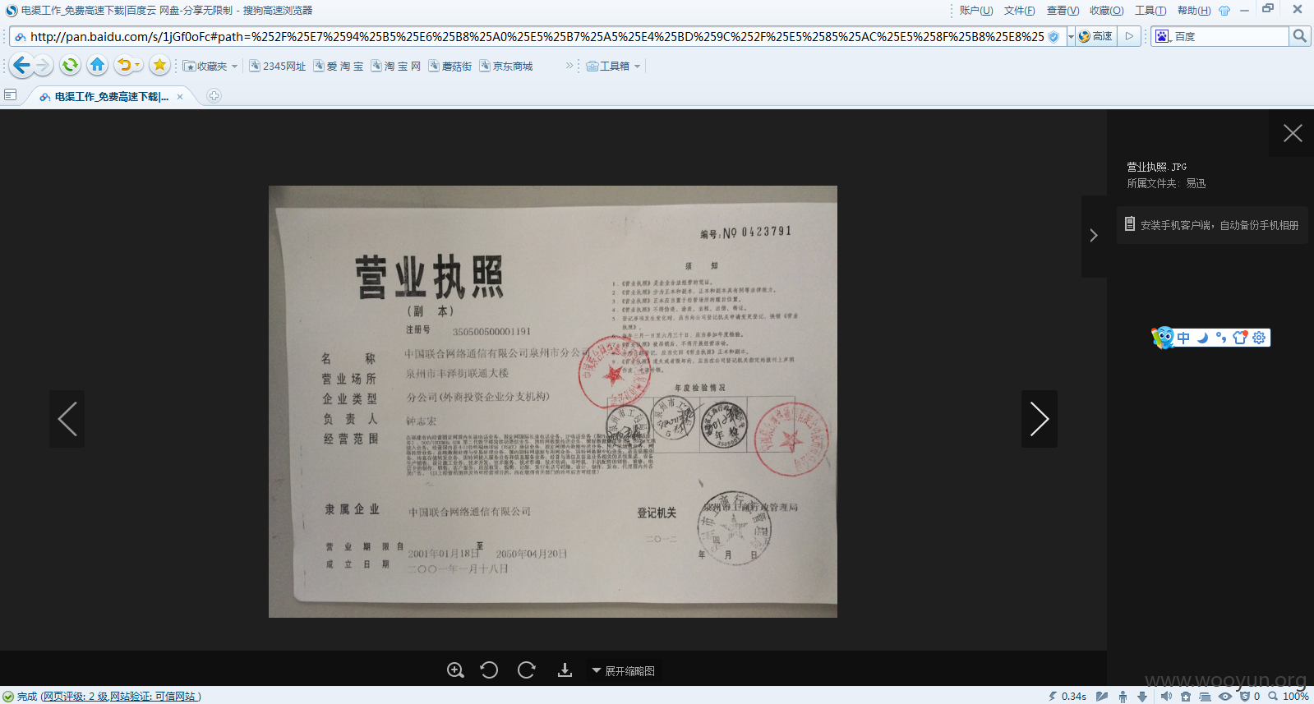Open the tab list icon left of tabs

click(x=11, y=95)
